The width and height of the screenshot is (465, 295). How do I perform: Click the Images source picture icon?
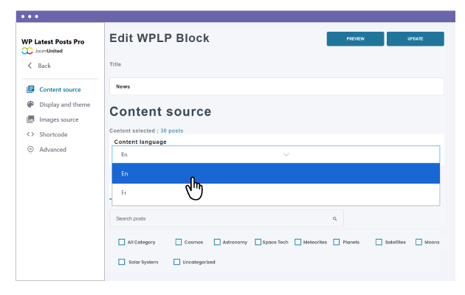[x=30, y=119]
